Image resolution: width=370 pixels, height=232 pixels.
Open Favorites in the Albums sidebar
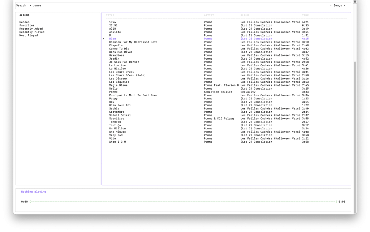pyautogui.click(x=27, y=25)
